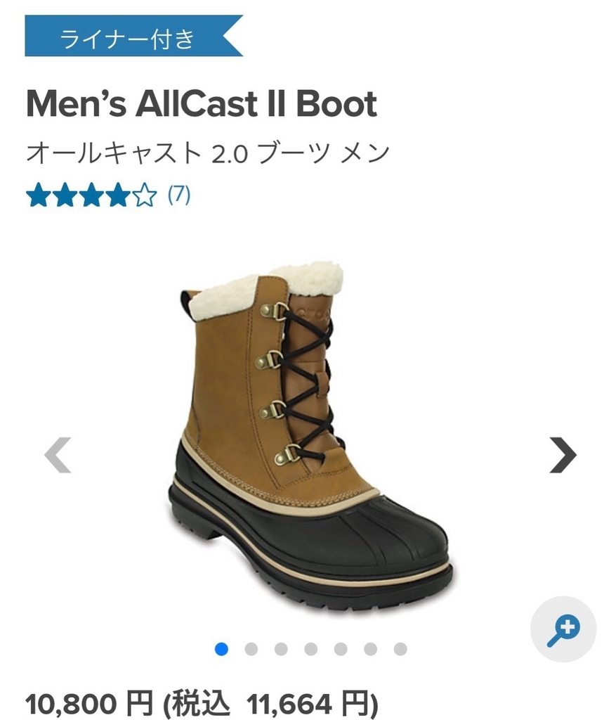Click the ライナー付き blue badge
Screen dimensions: 604x720
pos(133,36)
